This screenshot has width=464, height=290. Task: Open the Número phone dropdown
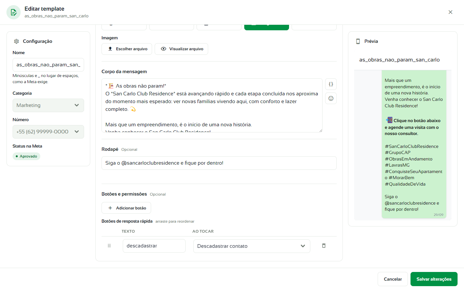pyautogui.click(x=48, y=132)
